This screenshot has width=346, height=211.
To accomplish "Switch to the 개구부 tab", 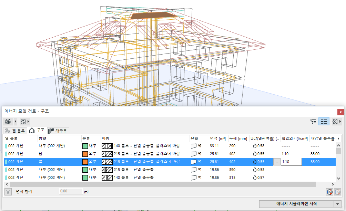I will pos(58,131).
